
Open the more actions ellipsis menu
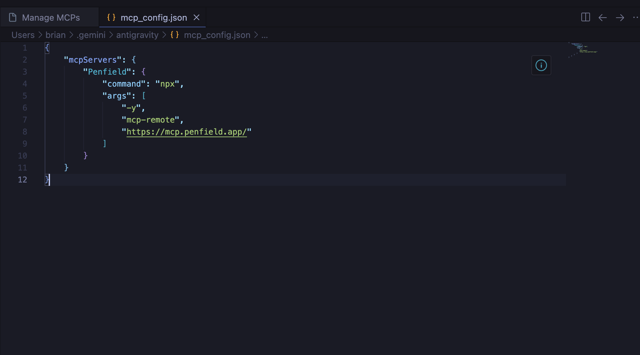(636, 17)
